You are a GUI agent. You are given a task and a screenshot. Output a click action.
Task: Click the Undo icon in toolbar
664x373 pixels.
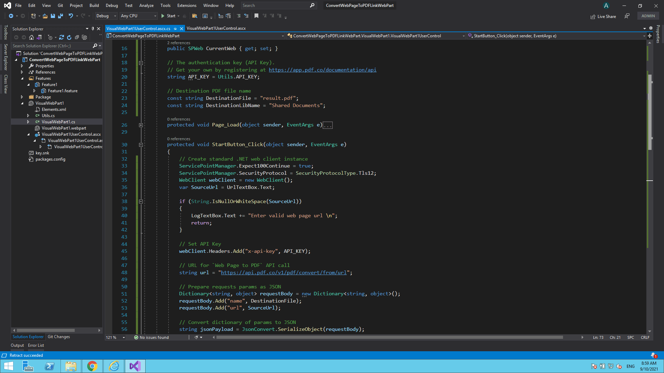click(x=71, y=16)
